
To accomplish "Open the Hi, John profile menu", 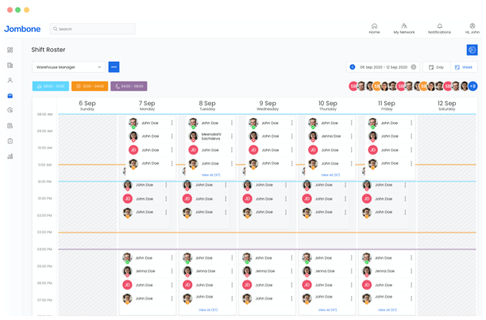I will point(472,29).
